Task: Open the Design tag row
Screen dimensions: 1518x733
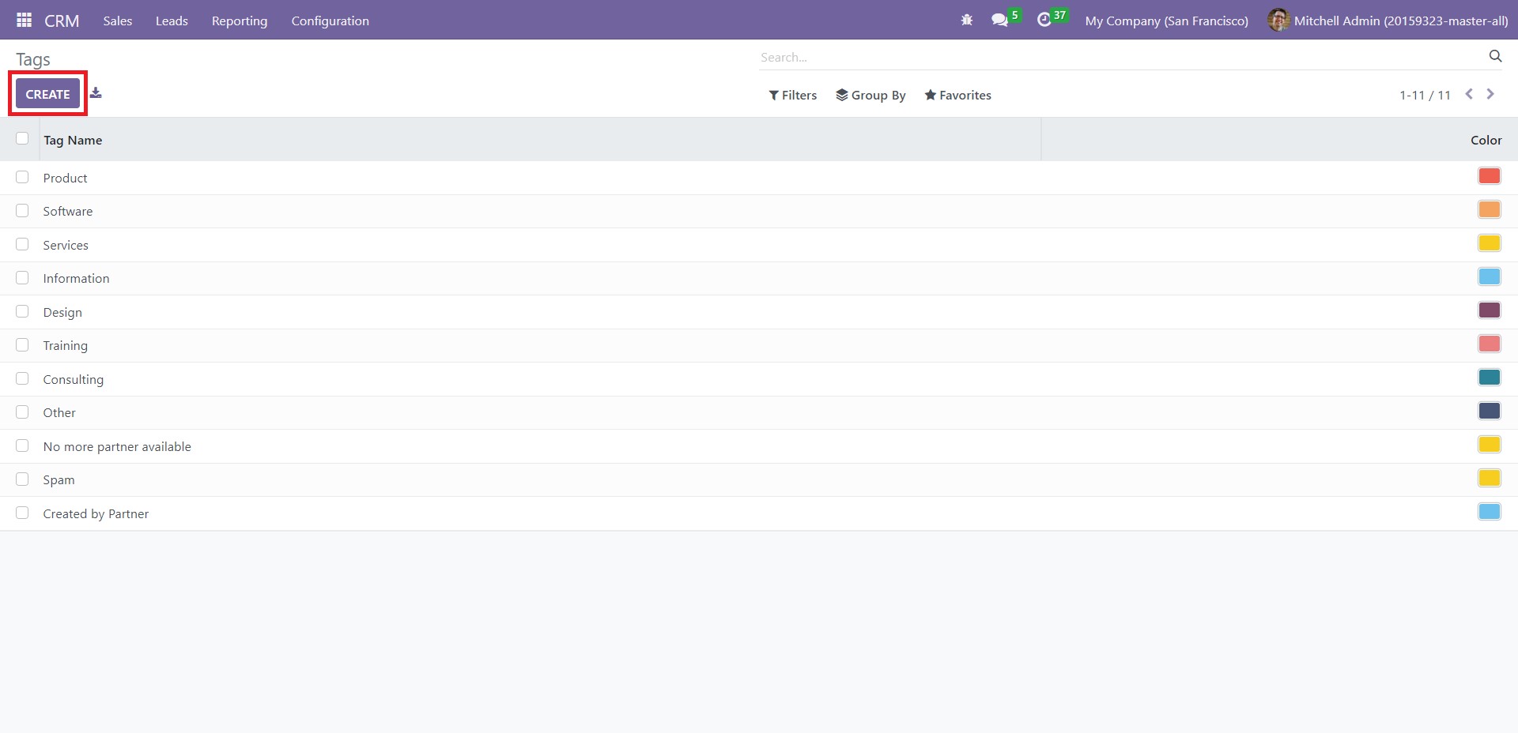Action: (759, 312)
